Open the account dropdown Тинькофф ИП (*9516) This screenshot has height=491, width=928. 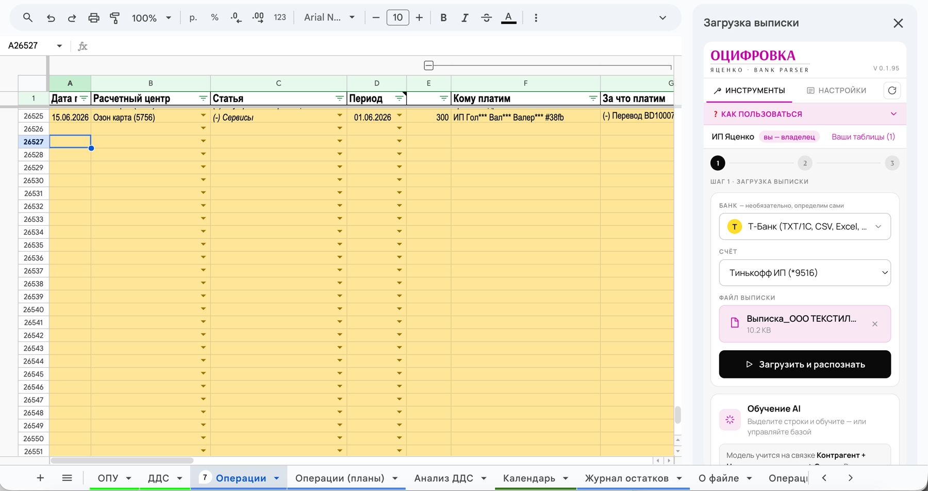pos(805,273)
